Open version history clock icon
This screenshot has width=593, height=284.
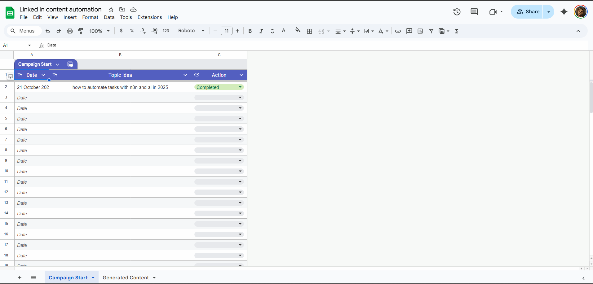point(457,12)
